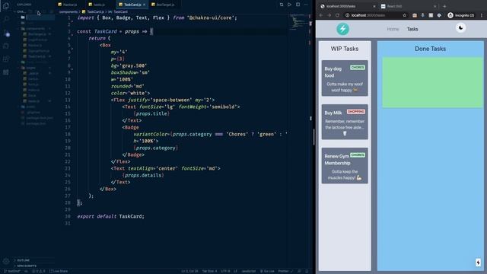Open a new browser tab with plus
Screen dimensions: 487x274
pyautogui.click(x=444, y=6)
